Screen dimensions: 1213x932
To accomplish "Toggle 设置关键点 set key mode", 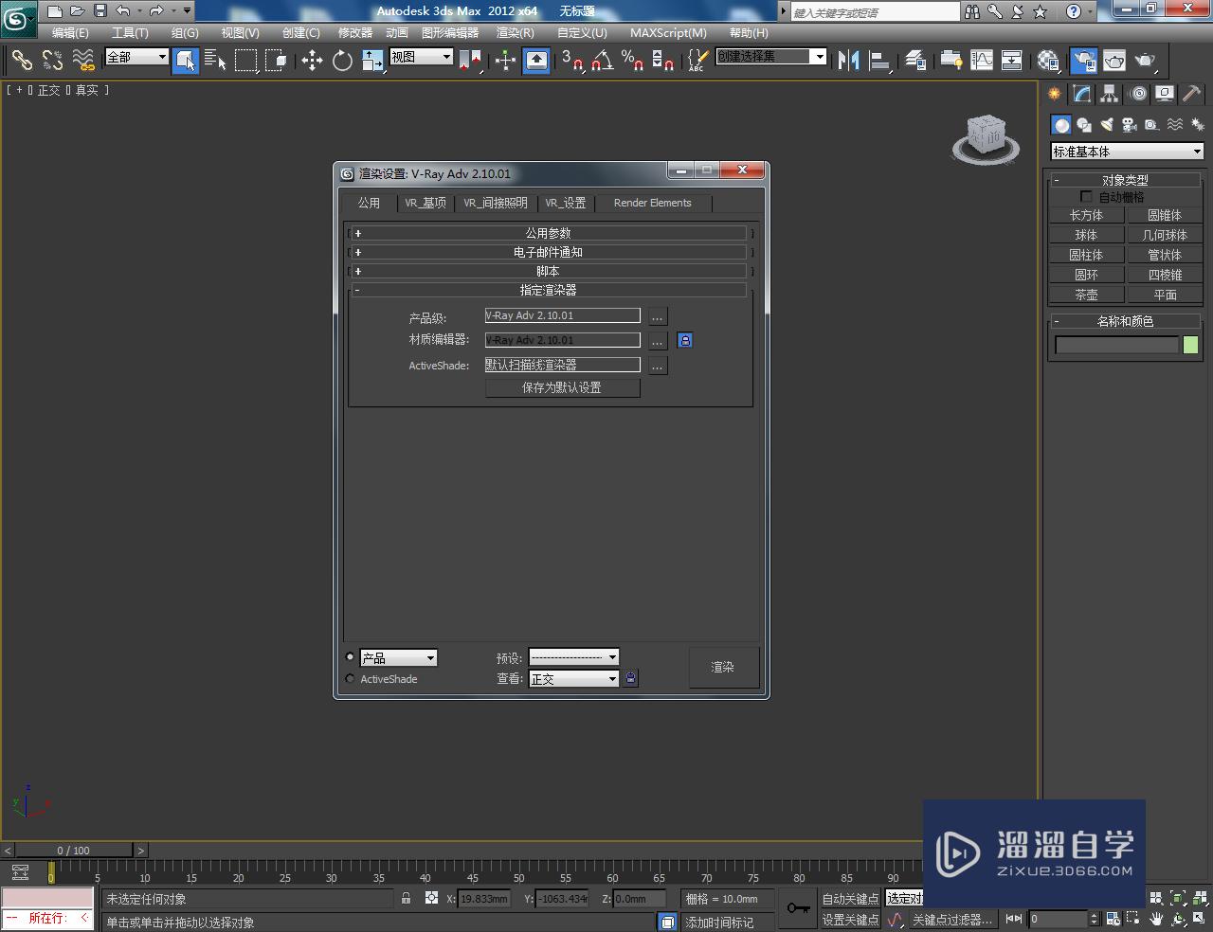I will click(850, 920).
